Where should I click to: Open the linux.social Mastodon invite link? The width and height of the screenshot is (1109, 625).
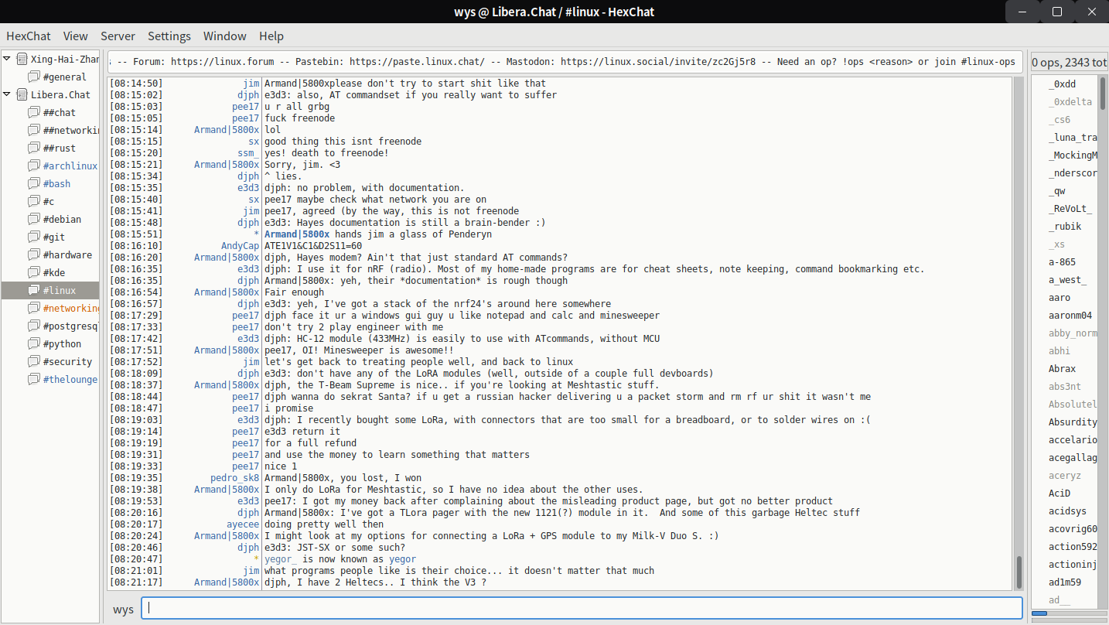(x=658, y=62)
